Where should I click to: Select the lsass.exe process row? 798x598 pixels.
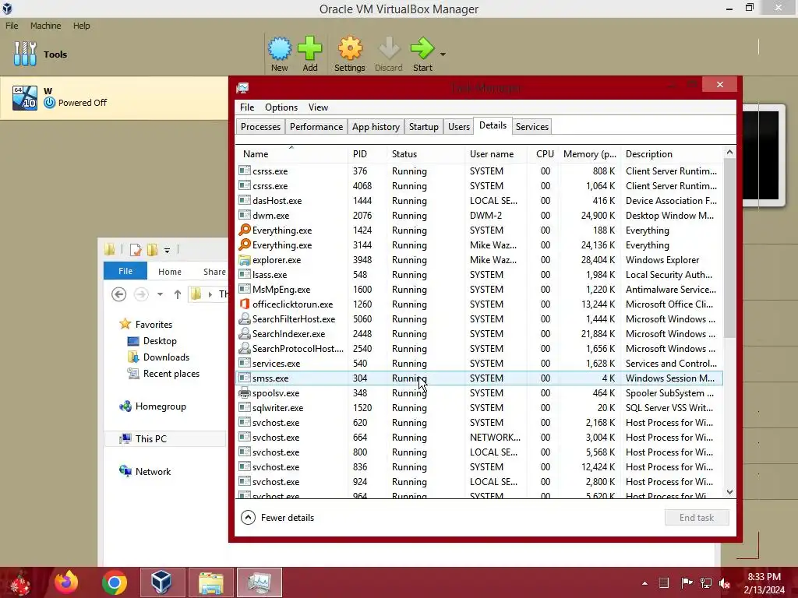479,275
